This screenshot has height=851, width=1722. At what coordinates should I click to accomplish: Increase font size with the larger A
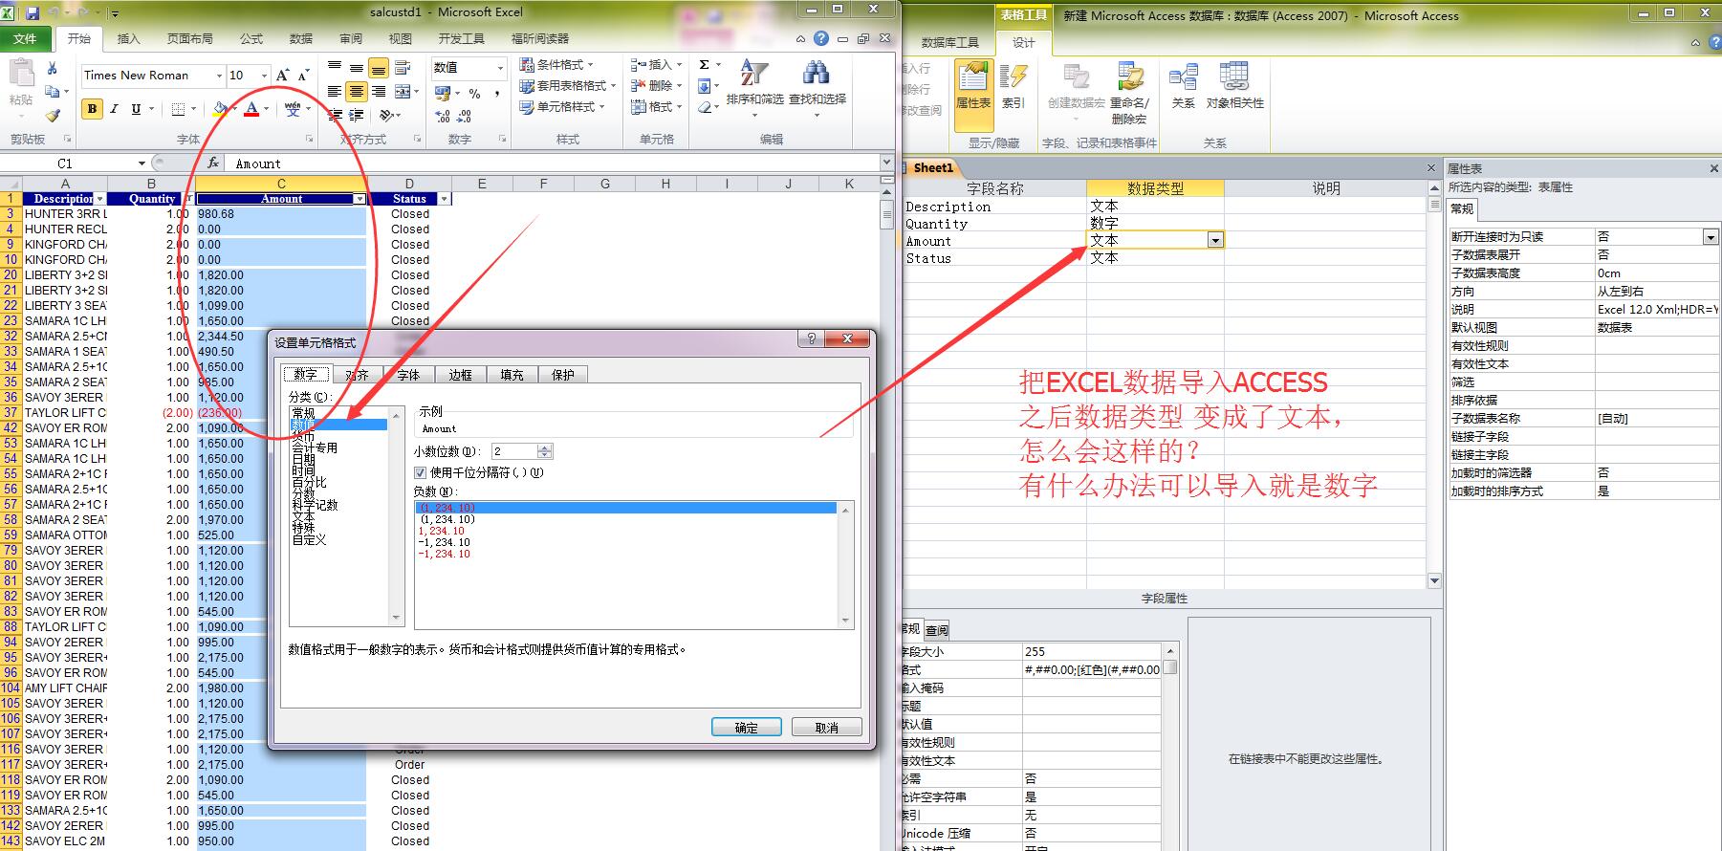(282, 75)
